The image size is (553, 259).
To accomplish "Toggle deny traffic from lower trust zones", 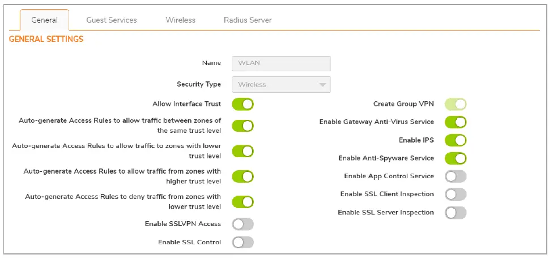I will pos(243,201).
